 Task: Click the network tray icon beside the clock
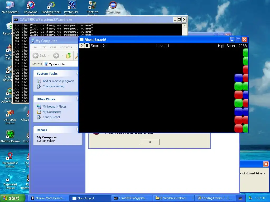click(x=250, y=198)
